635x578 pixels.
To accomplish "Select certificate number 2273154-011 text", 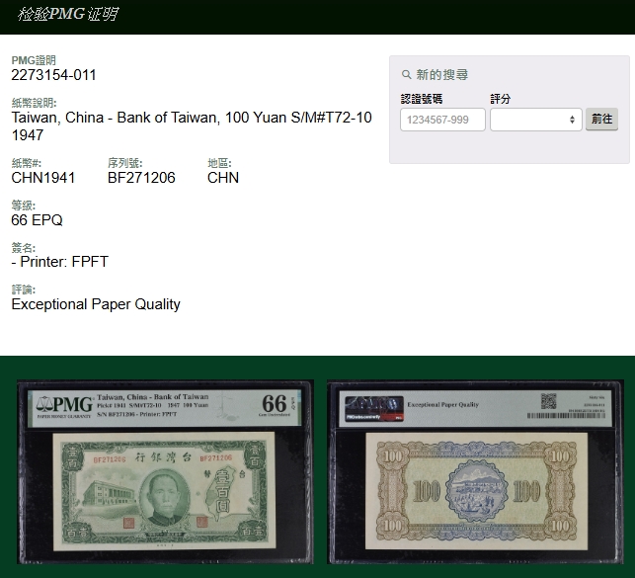I will pos(54,75).
